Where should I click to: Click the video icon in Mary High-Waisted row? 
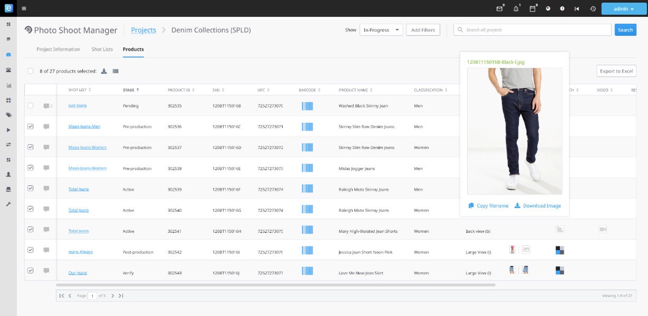tap(603, 230)
